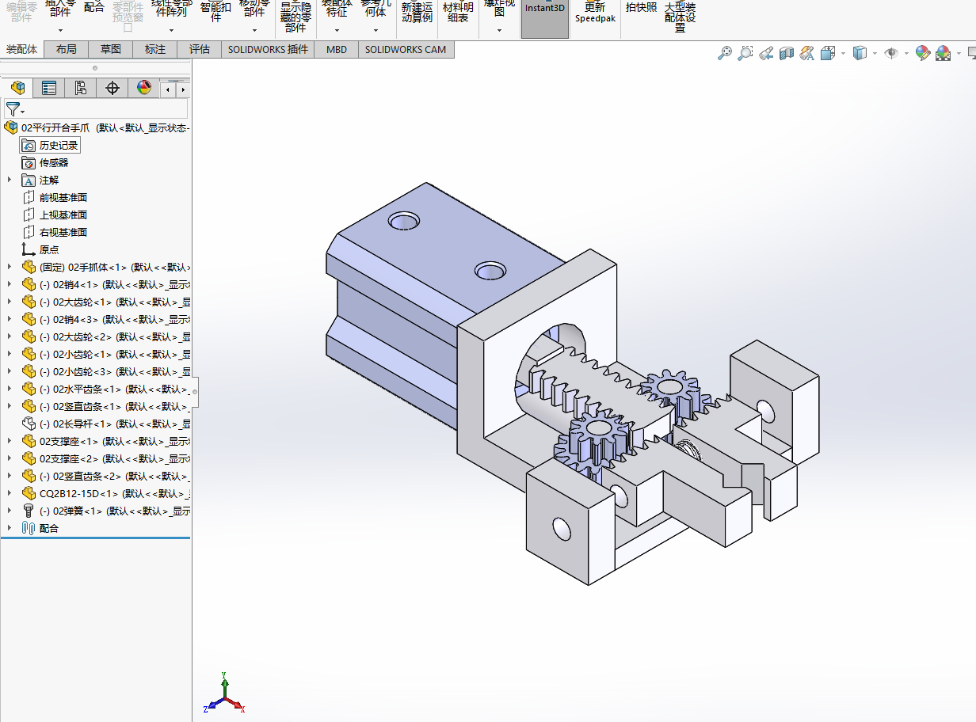The width and height of the screenshot is (976, 722).
Task: Switch to the PropertyManager tab icon
Action: coord(49,88)
